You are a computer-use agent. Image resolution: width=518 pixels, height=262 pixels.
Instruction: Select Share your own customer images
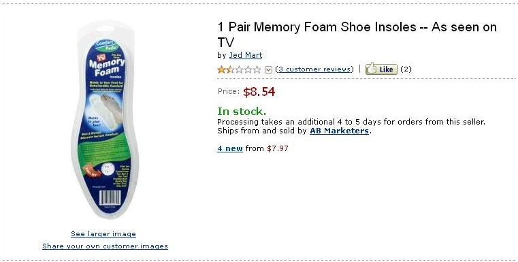[x=105, y=246]
